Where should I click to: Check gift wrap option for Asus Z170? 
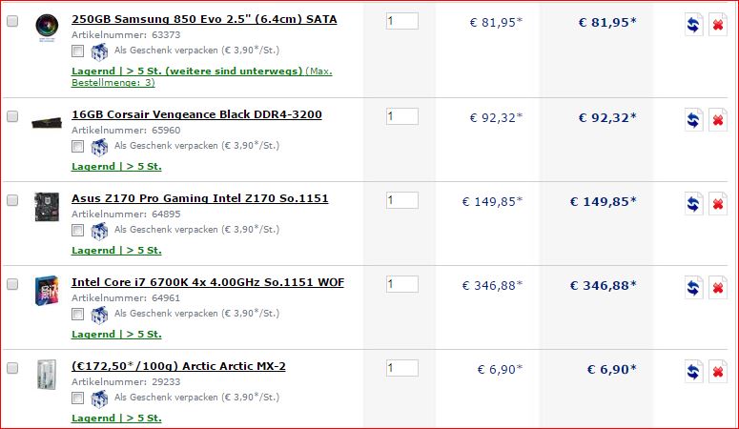[x=78, y=230]
